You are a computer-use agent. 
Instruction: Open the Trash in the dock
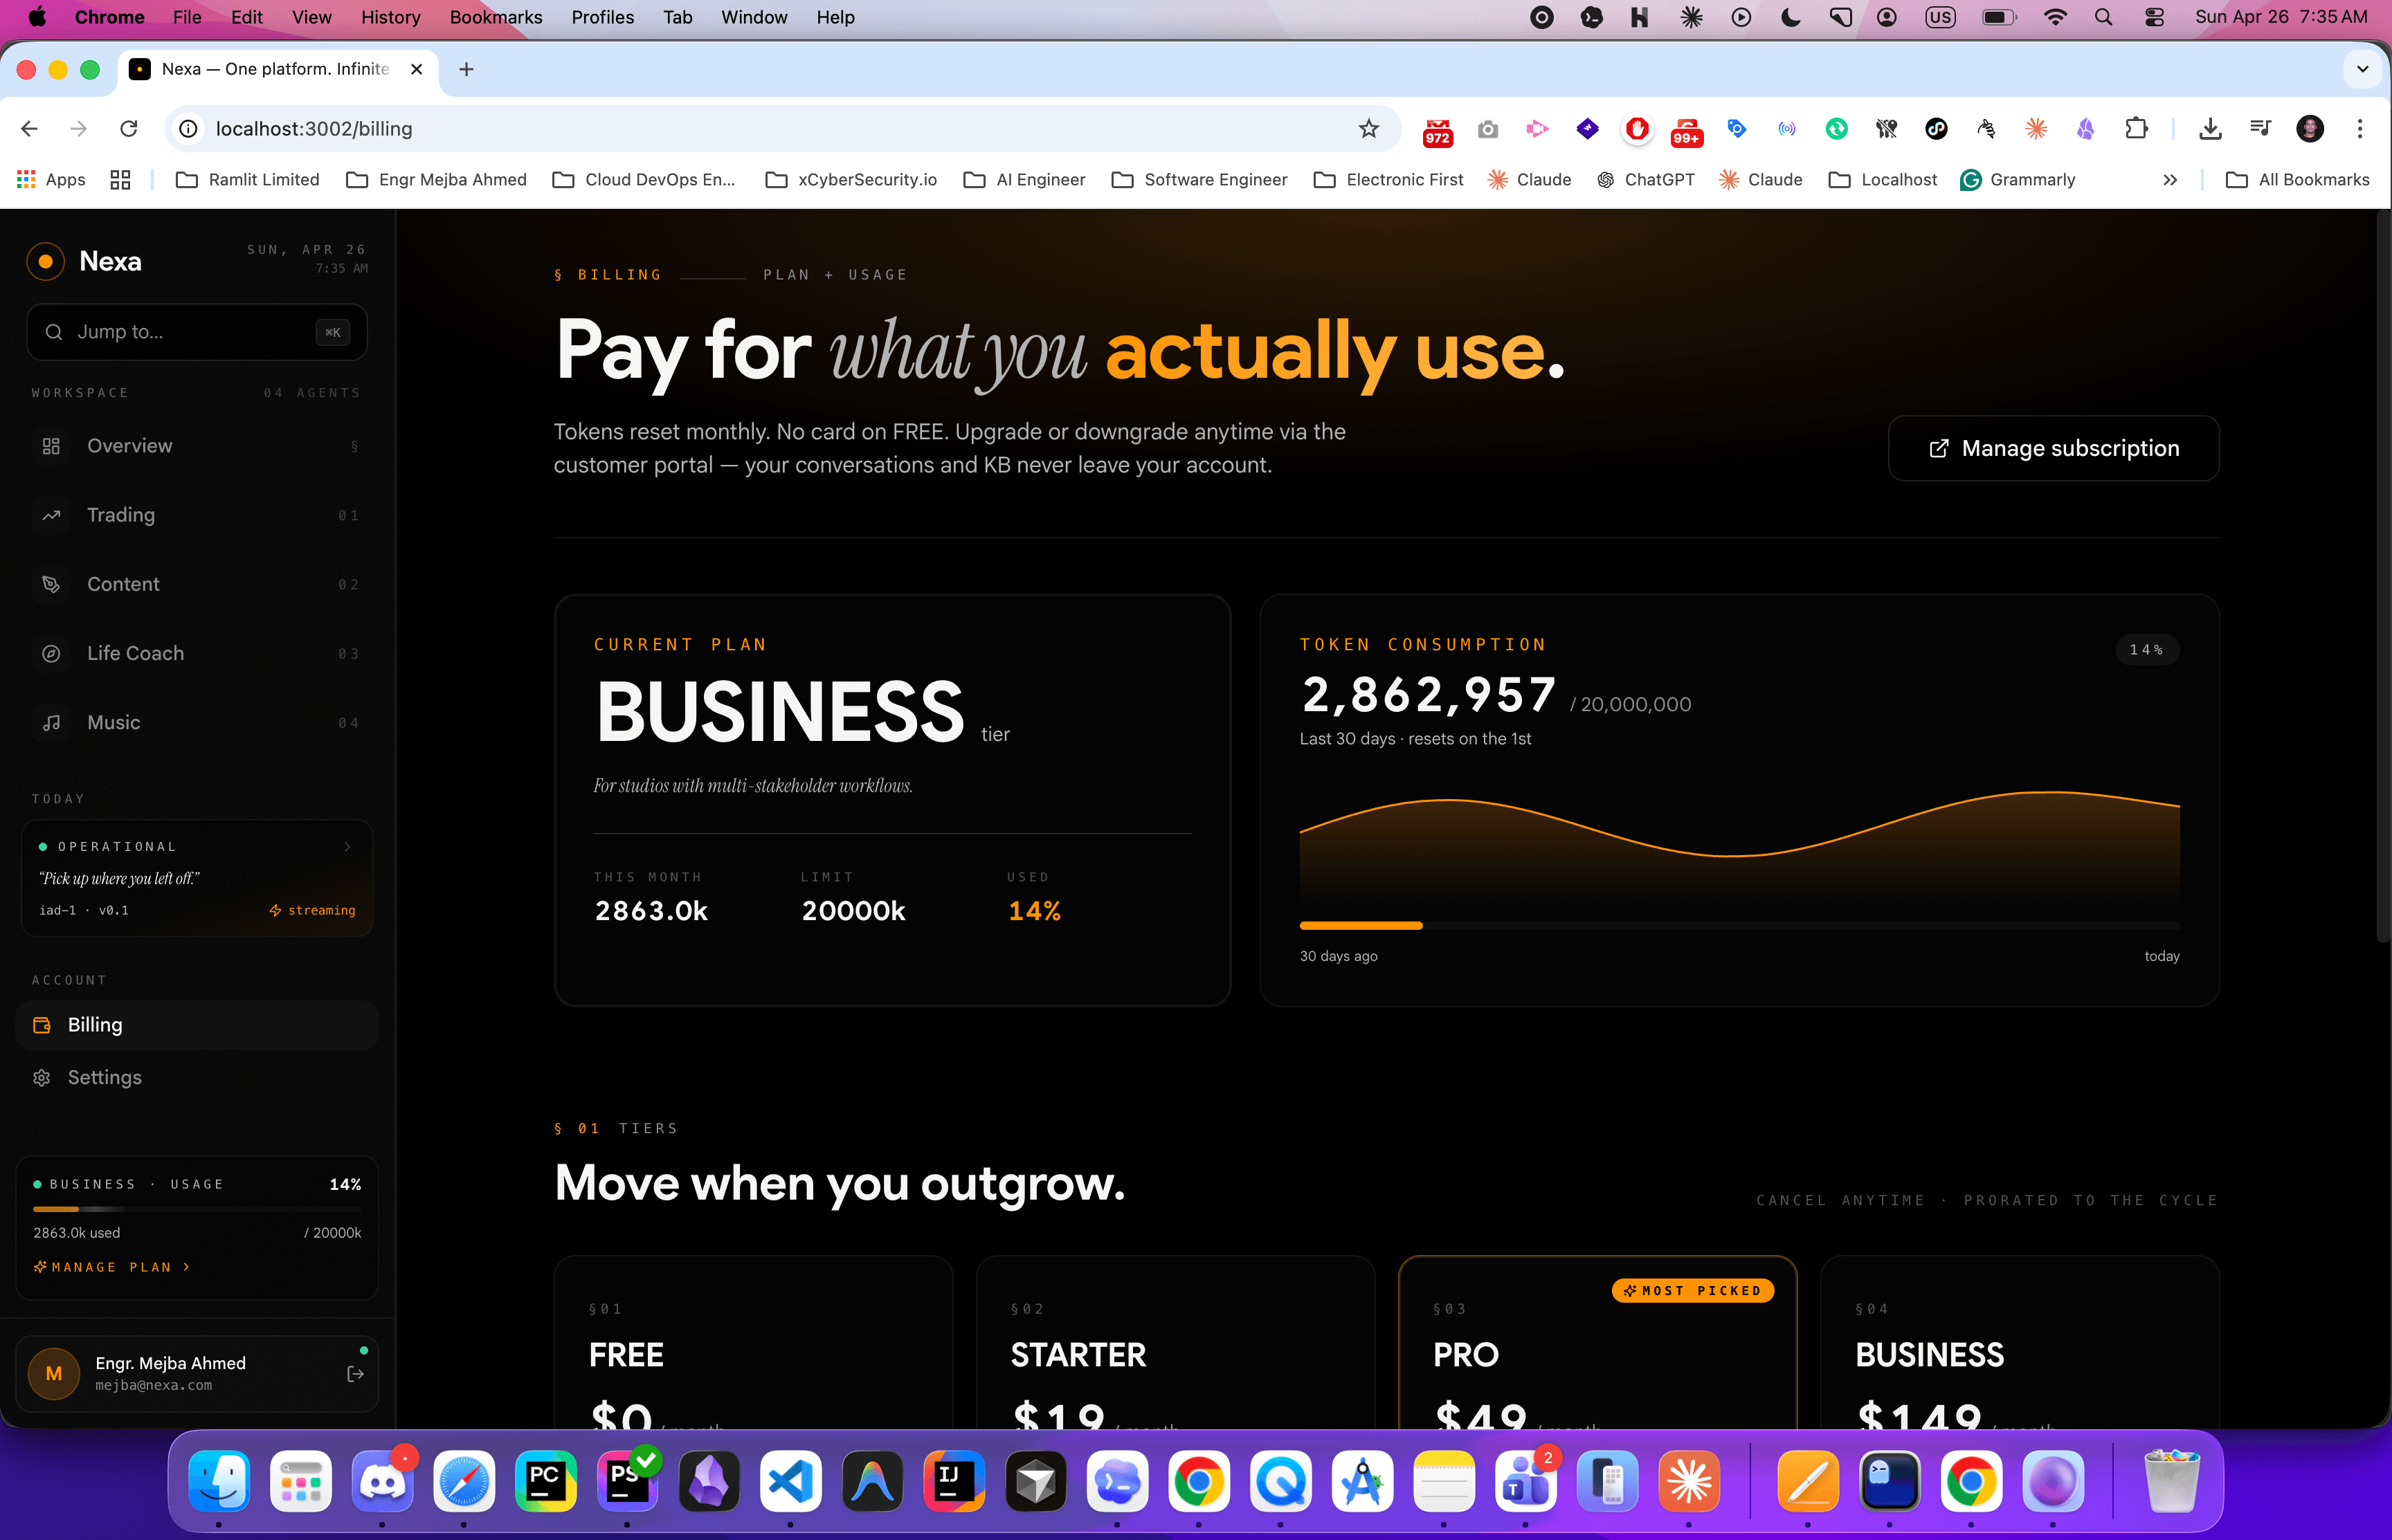[x=2171, y=1481]
